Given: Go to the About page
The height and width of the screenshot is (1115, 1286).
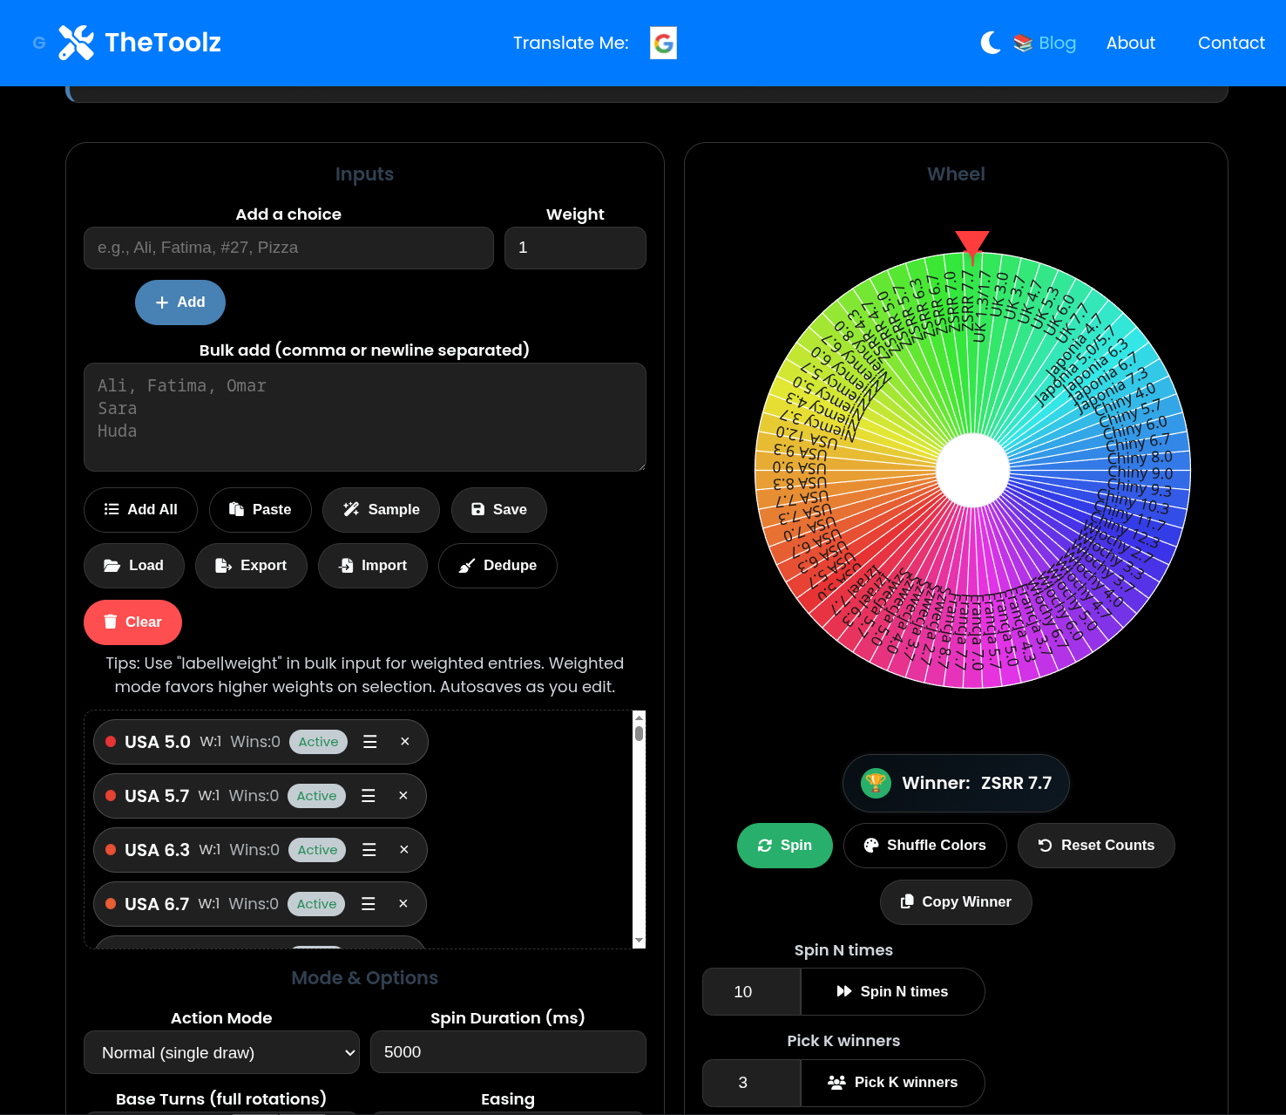Looking at the screenshot, I should 1130,43.
